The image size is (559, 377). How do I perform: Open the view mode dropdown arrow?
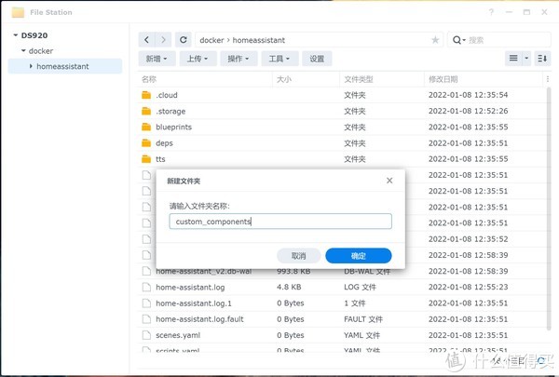click(x=526, y=59)
